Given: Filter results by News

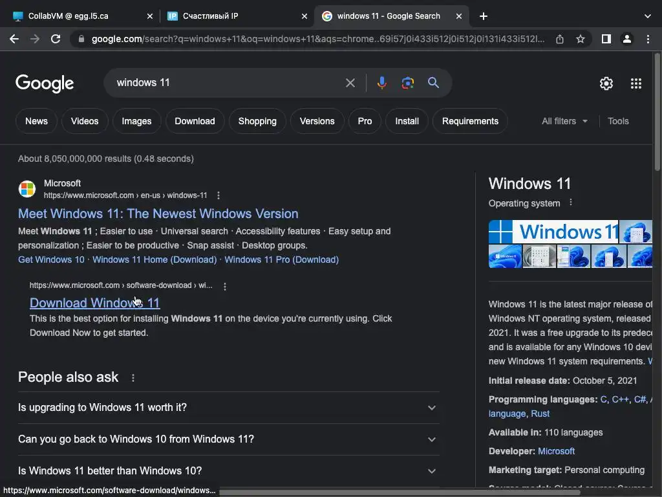Looking at the screenshot, I should pyautogui.click(x=36, y=121).
